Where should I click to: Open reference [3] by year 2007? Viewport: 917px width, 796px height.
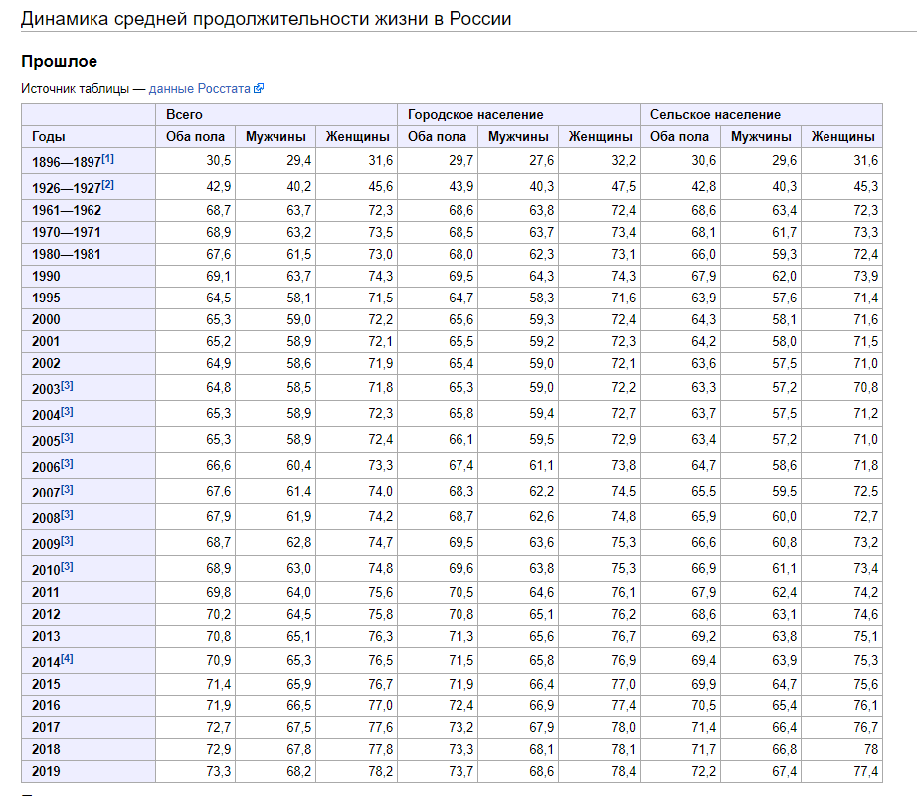67,489
